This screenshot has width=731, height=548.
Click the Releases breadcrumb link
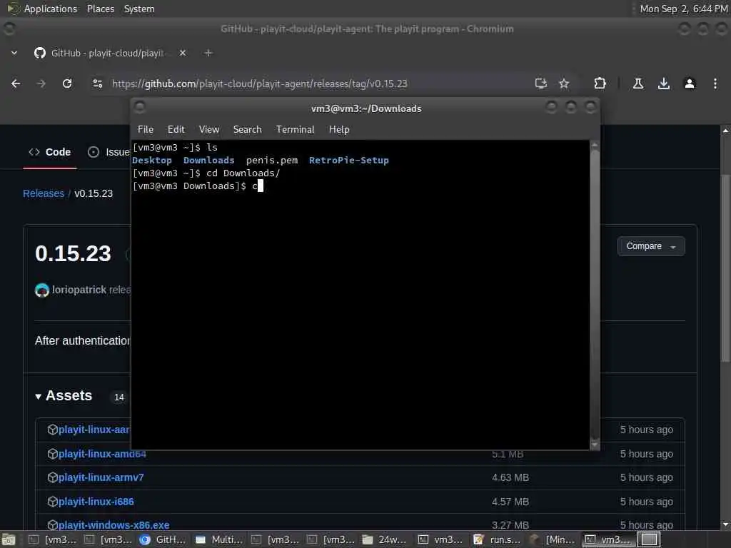click(44, 193)
